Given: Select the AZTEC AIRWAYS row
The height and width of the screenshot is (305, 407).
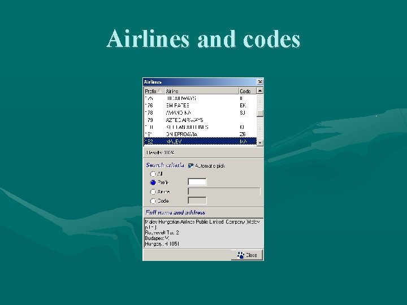Looking at the screenshot, I should (x=200, y=120).
